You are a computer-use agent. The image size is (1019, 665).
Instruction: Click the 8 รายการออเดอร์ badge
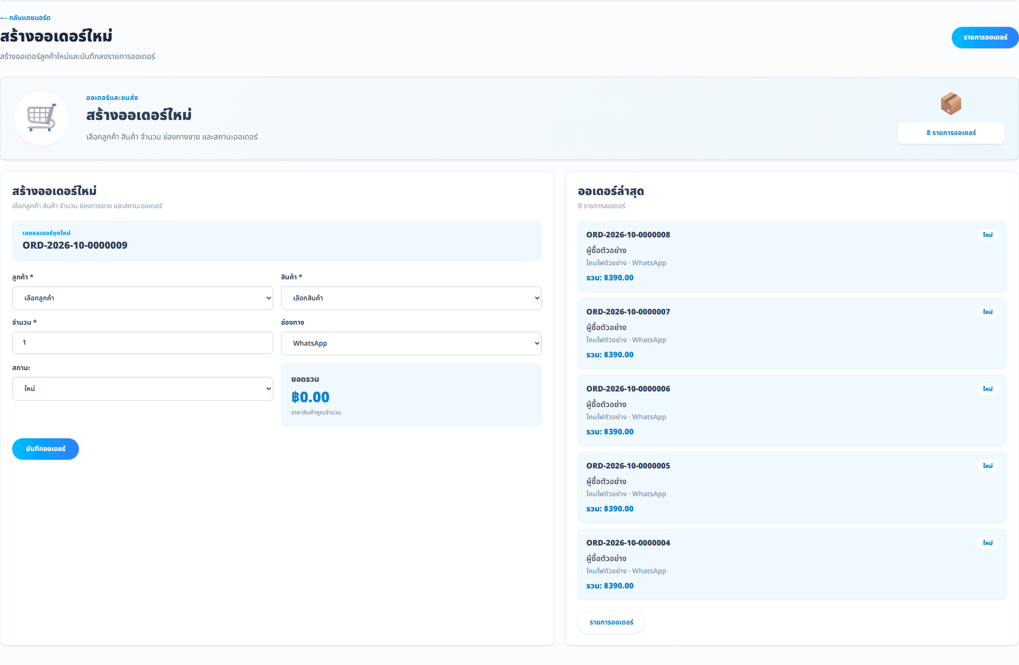[x=951, y=133]
